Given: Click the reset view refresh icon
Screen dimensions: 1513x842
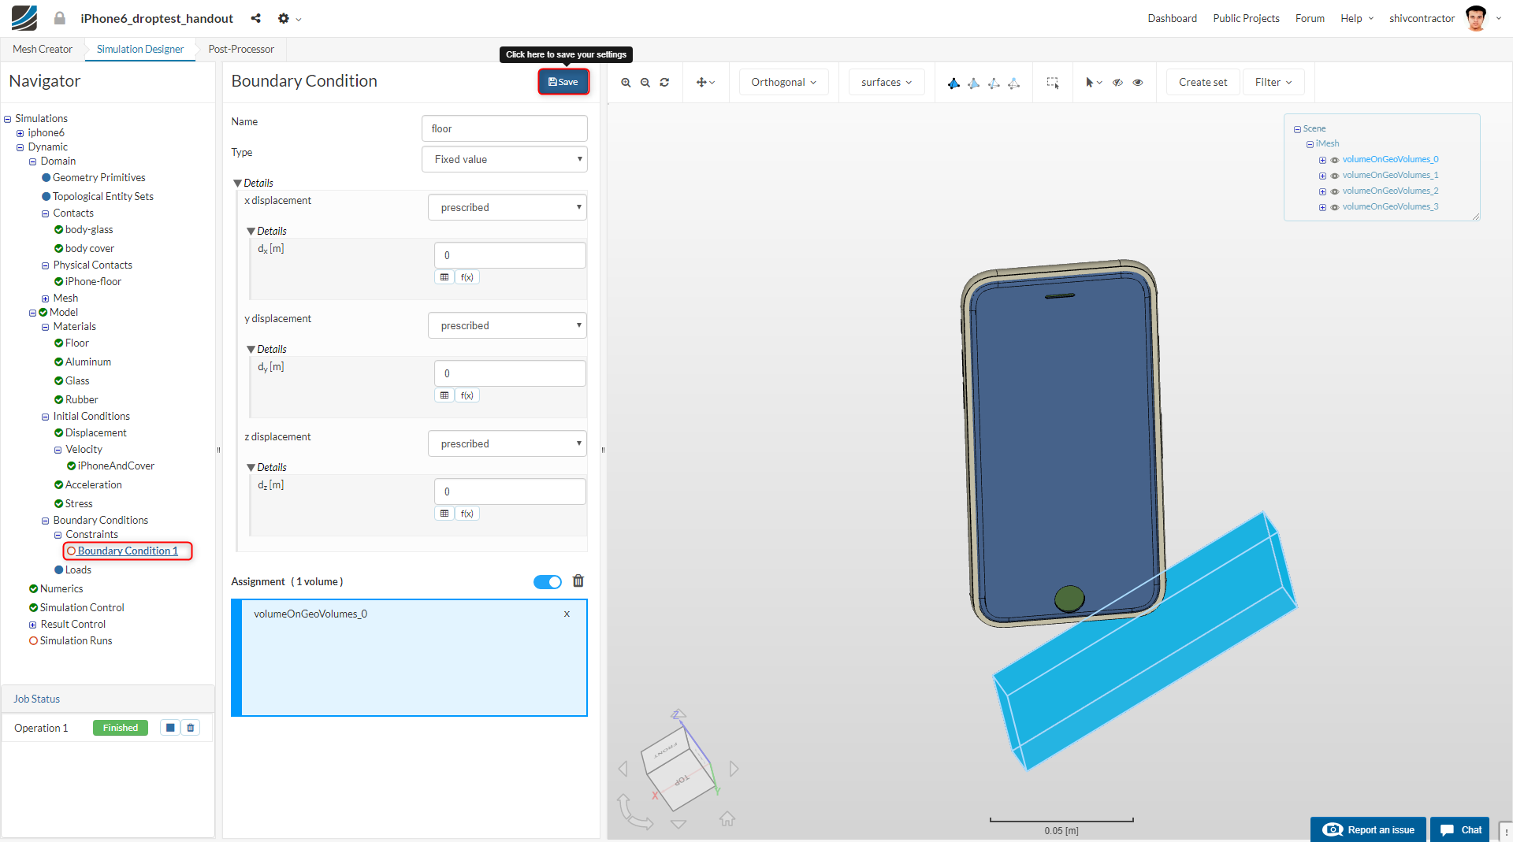Looking at the screenshot, I should click(x=664, y=83).
